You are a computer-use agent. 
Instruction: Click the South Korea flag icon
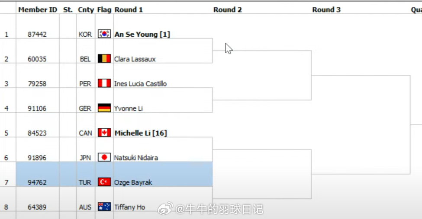(104, 34)
